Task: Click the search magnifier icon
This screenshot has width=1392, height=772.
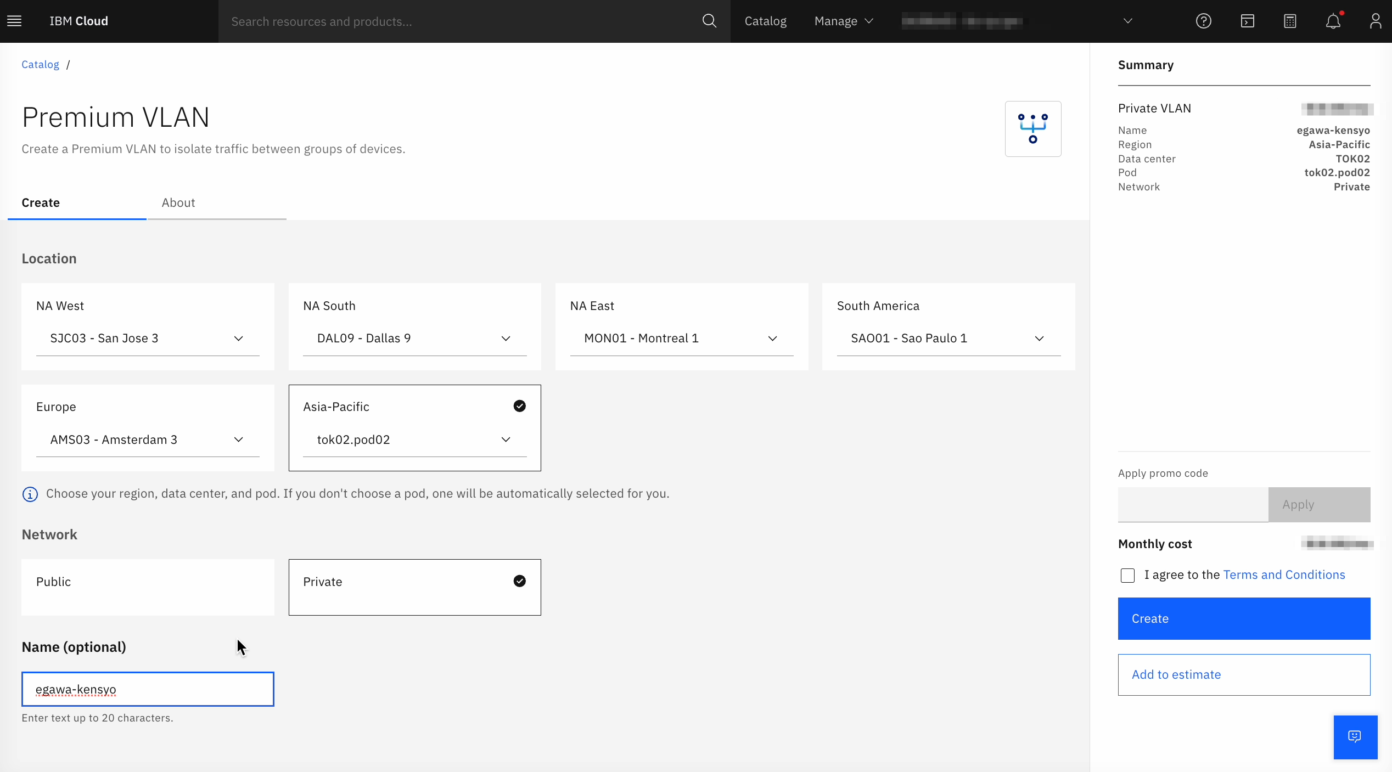Action: 709,21
